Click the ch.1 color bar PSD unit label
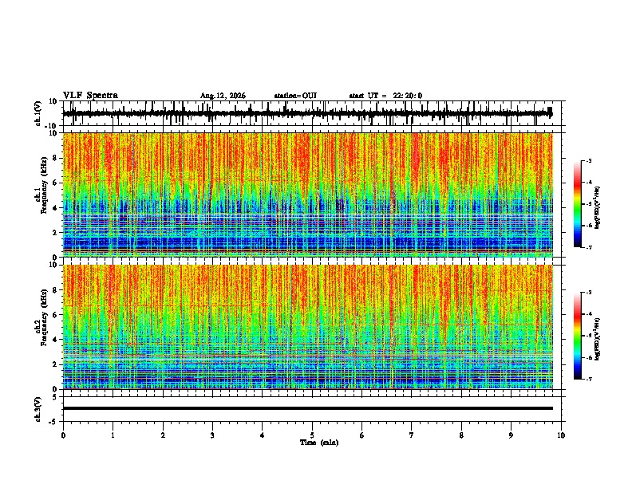632x488 pixels. click(598, 208)
